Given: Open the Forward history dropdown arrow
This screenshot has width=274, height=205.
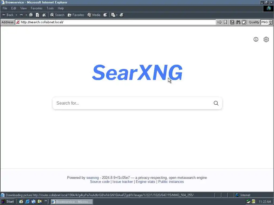Looking at the screenshot, I should point(26,15).
